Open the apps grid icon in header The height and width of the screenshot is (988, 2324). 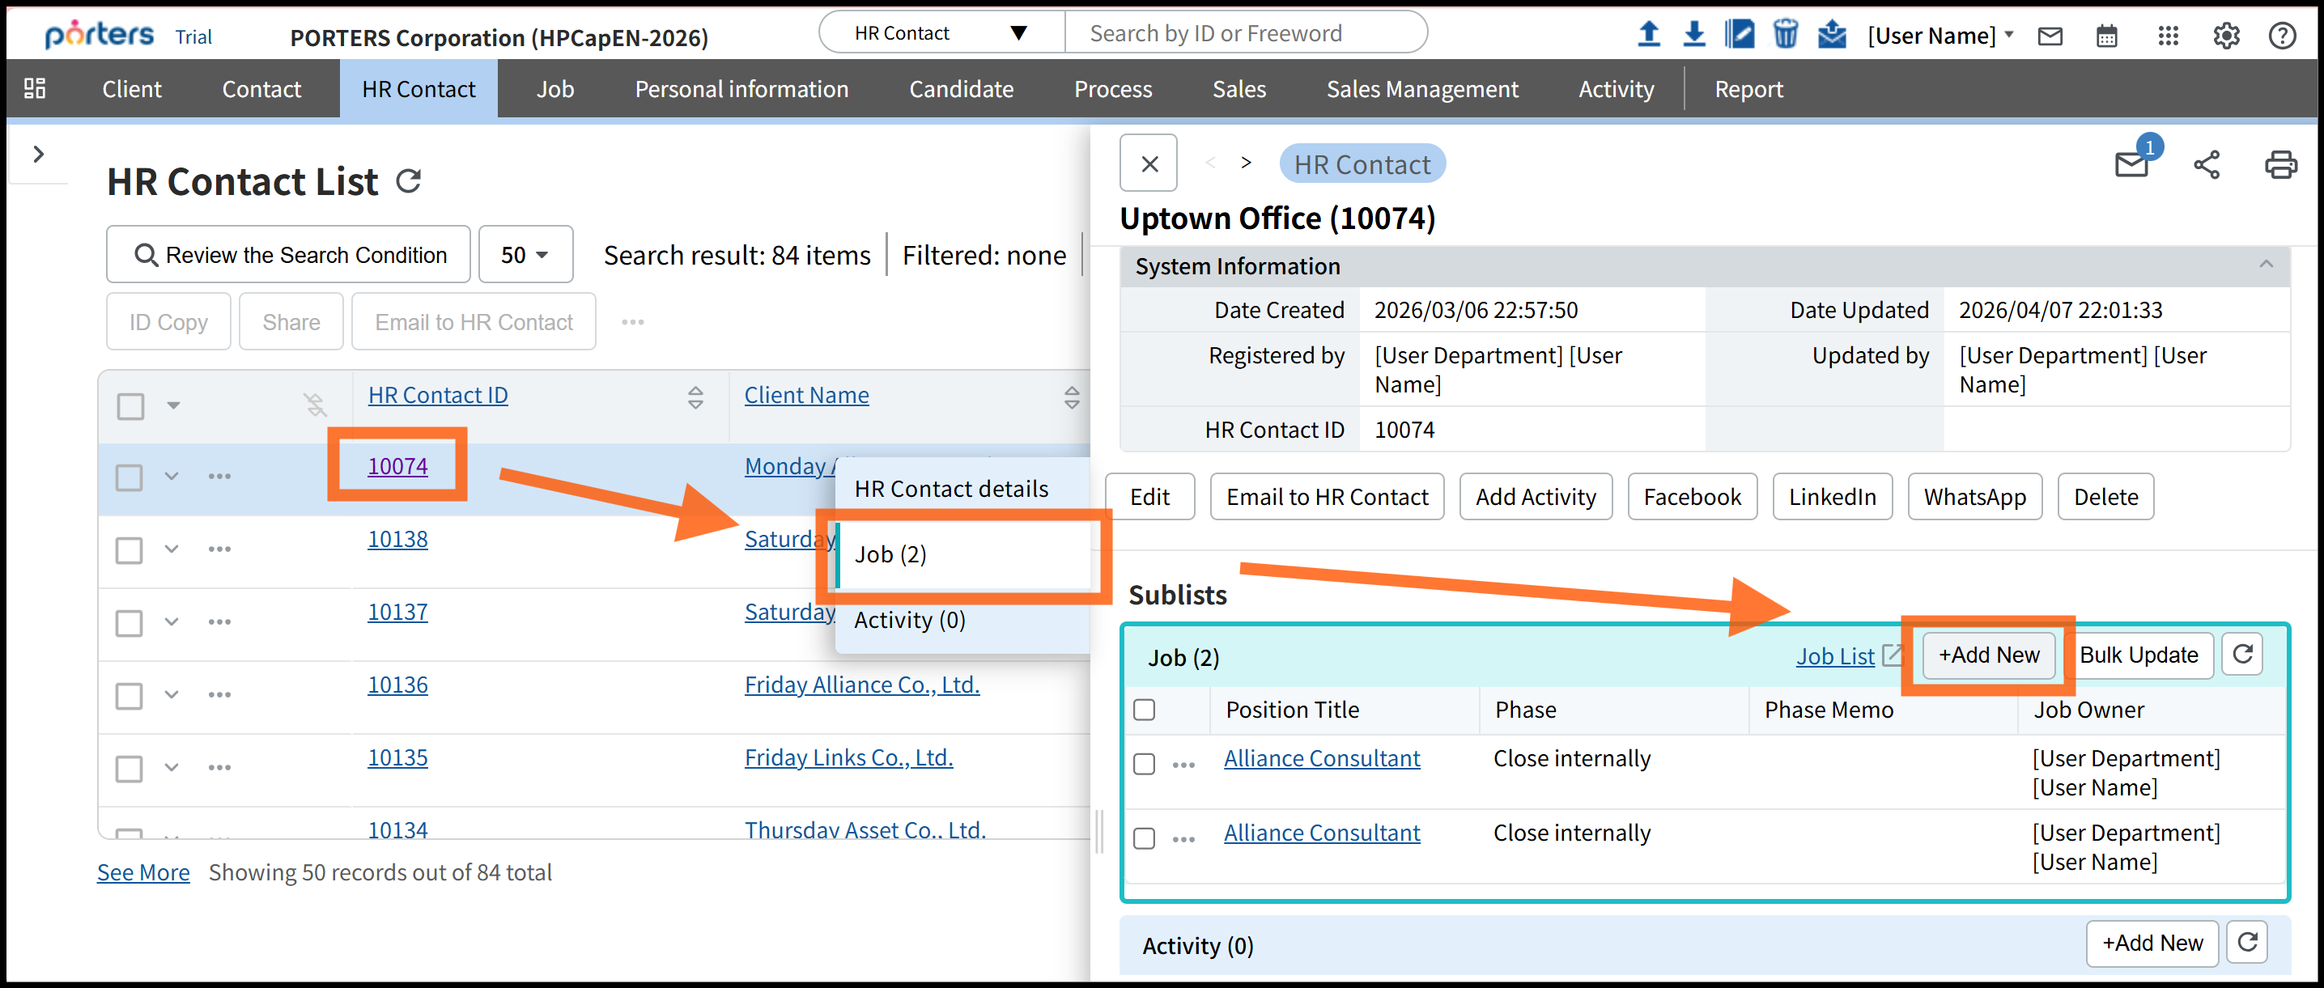(x=2167, y=36)
